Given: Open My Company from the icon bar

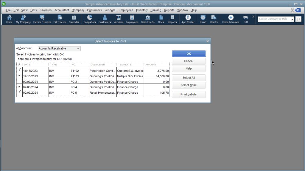Looking at the screenshot, I should 23,19.
